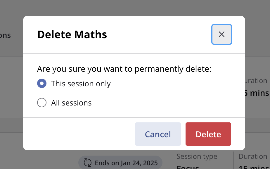This screenshot has height=169, width=270.
Task: Click the 'Focus' session type value
Action: coord(188,167)
